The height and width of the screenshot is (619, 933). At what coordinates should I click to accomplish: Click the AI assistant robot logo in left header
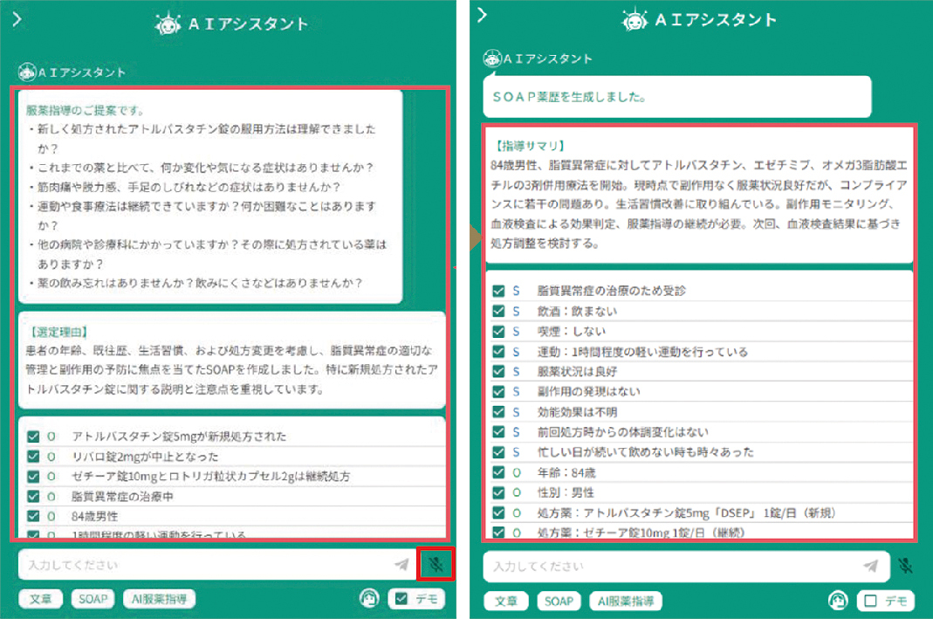click(x=168, y=24)
